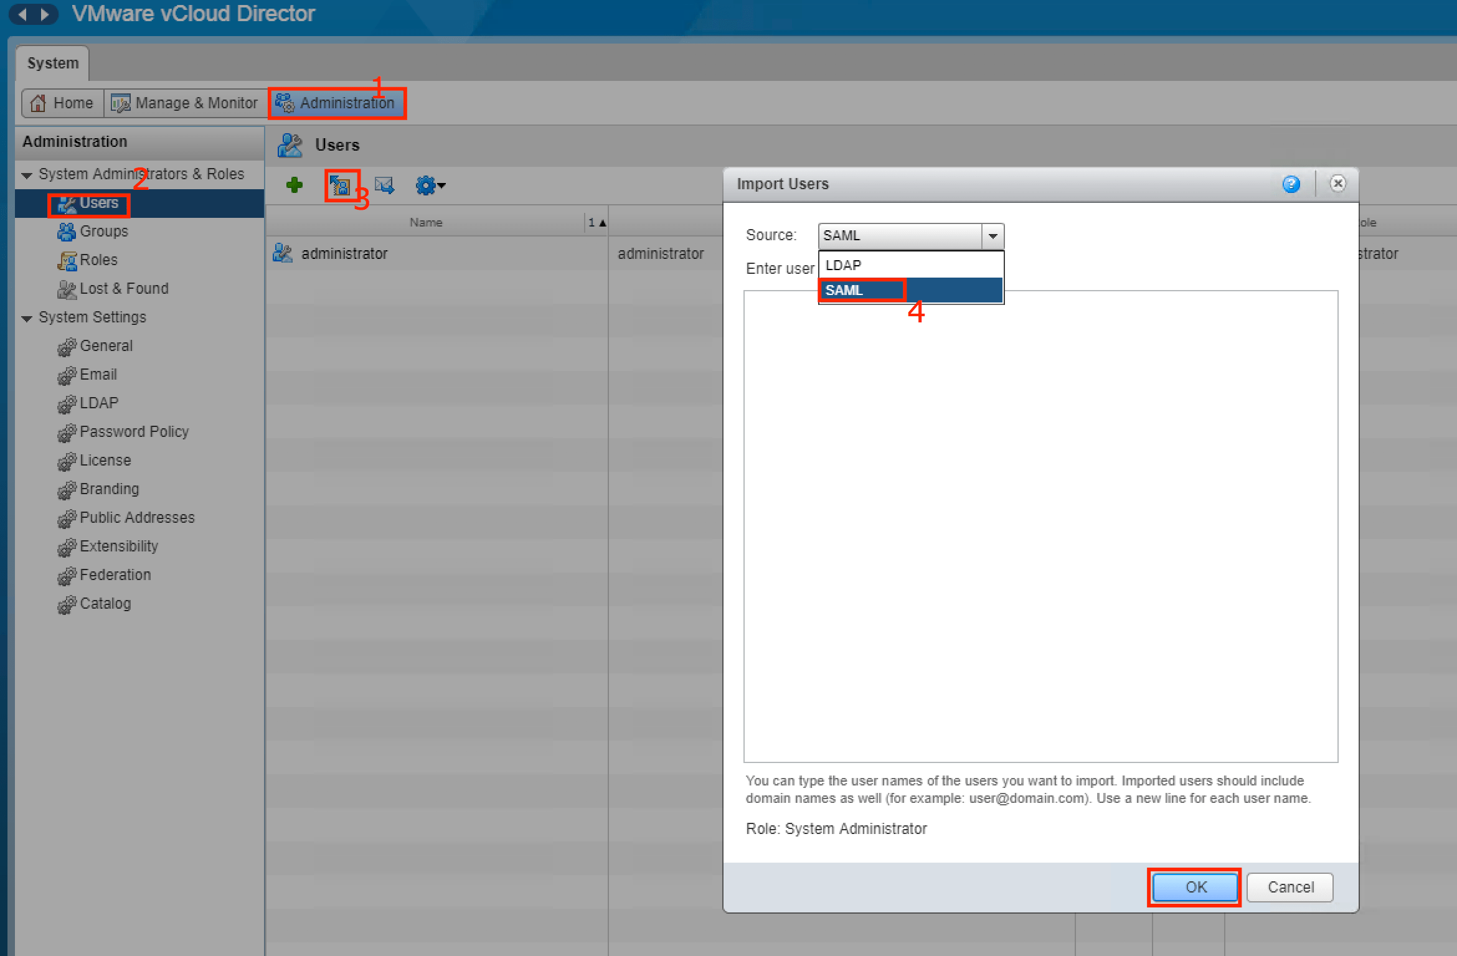Click the administrator user row icon
1457x956 pixels.
tap(283, 253)
